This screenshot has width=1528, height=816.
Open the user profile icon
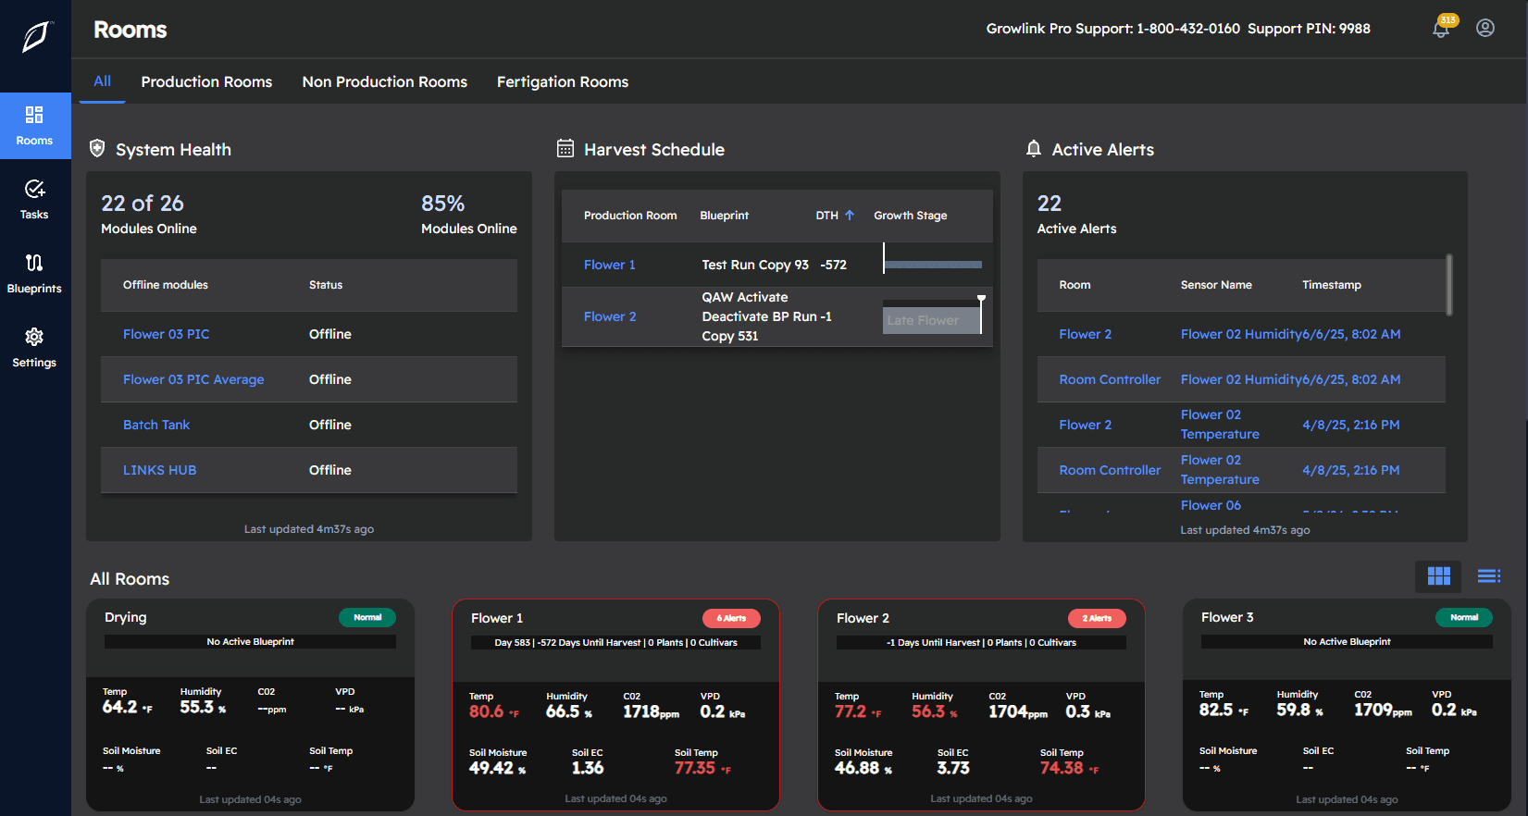[1485, 28]
